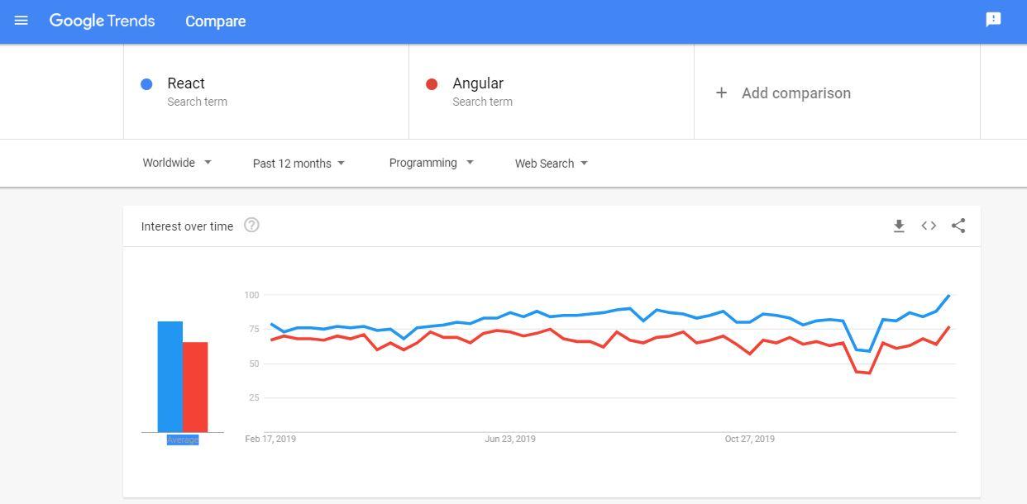
Task: Share the interest over time chart
Action: (958, 226)
